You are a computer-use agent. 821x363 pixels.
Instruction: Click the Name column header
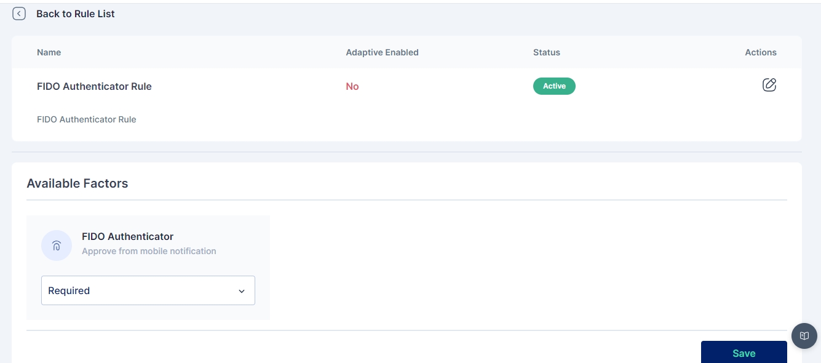[x=49, y=52]
